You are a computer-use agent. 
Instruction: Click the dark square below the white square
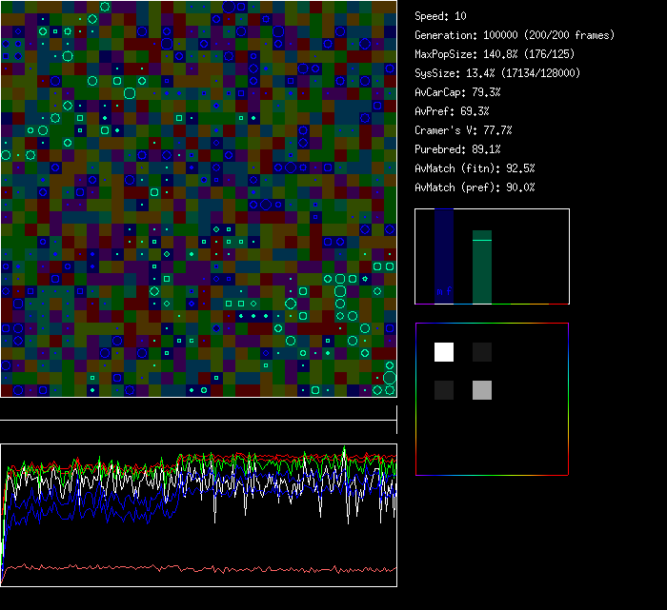(444, 389)
